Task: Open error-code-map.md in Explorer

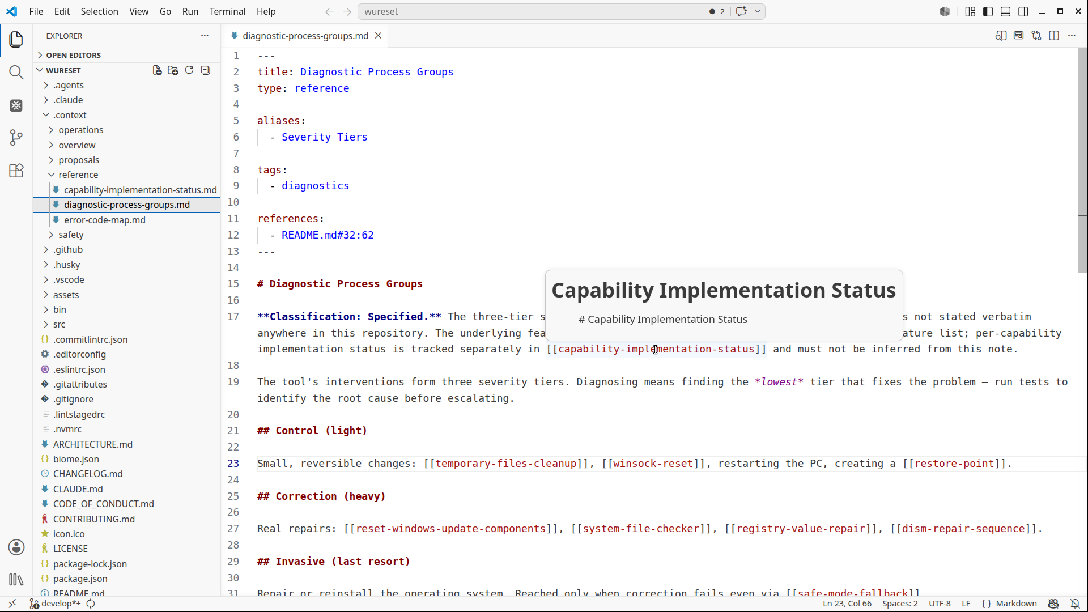Action: pos(104,220)
